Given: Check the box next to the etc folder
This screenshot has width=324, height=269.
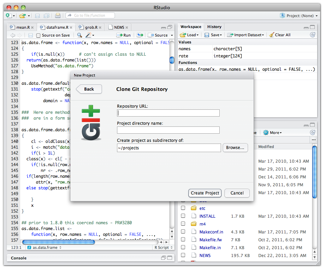Looking at the screenshot, I should coord(183,208).
